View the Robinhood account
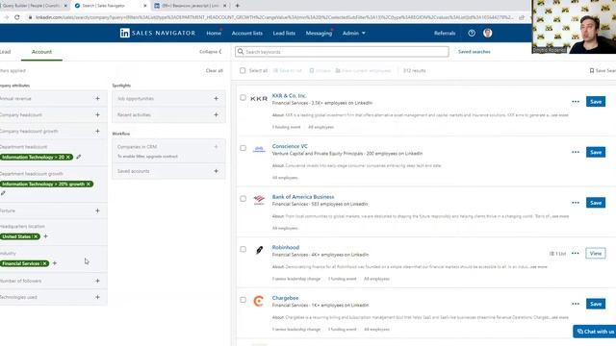Image resolution: width=616 pixels, height=346 pixels. click(596, 254)
